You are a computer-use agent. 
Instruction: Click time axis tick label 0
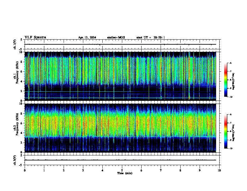[x=25, y=170]
